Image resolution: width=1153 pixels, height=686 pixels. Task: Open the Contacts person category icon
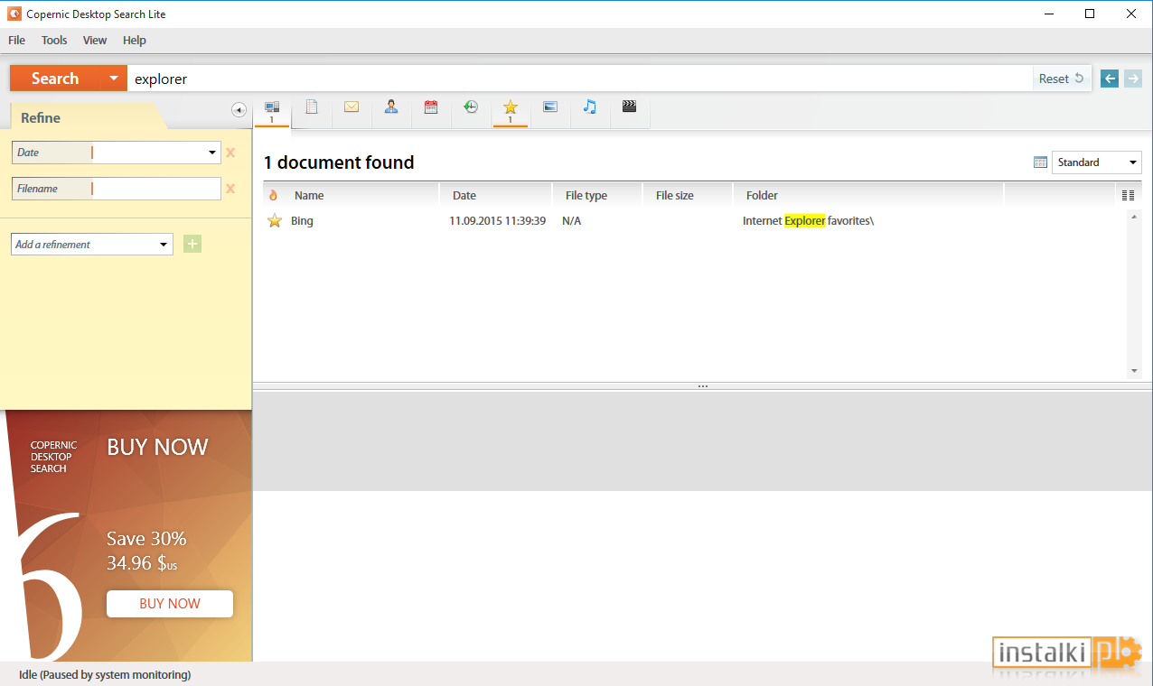click(391, 107)
